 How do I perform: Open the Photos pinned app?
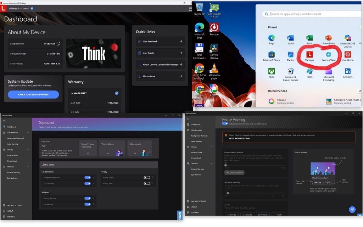coord(291,56)
